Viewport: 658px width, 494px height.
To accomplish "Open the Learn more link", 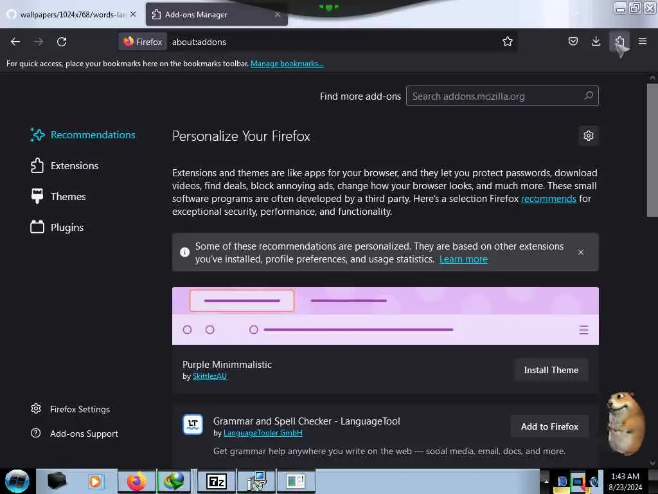I will pos(463,259).
